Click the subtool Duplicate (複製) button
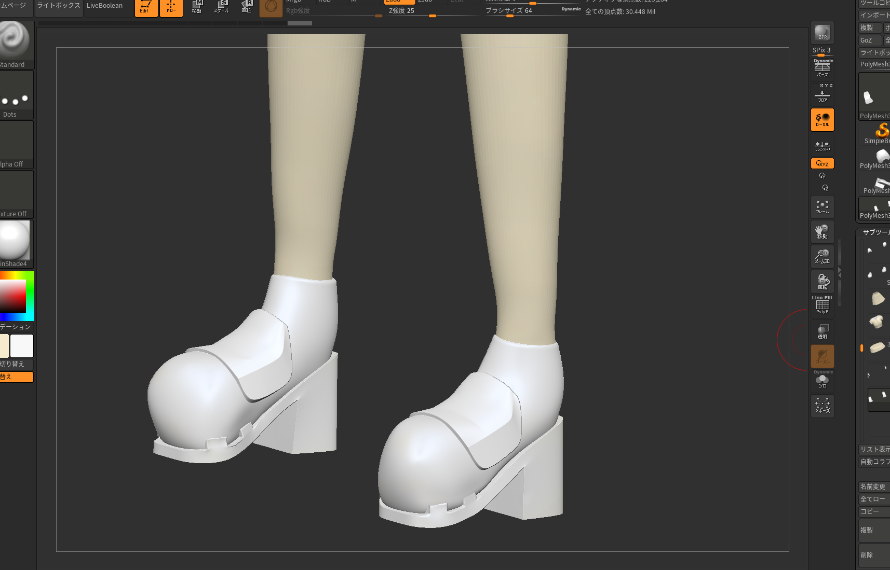Viewport: 890px width, 570px height. coord(874,530)
